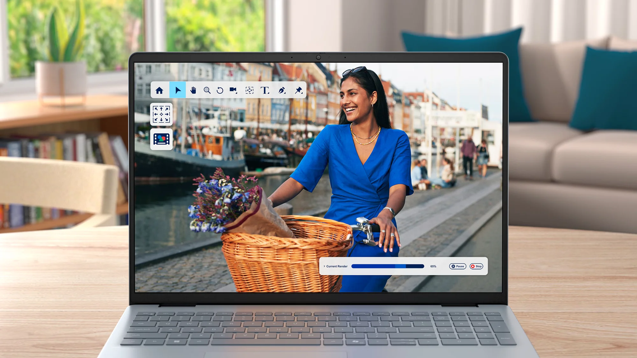Expand the Current Render chevron
The width and height of the screenshot is (637, 358).
pos(324,266)
